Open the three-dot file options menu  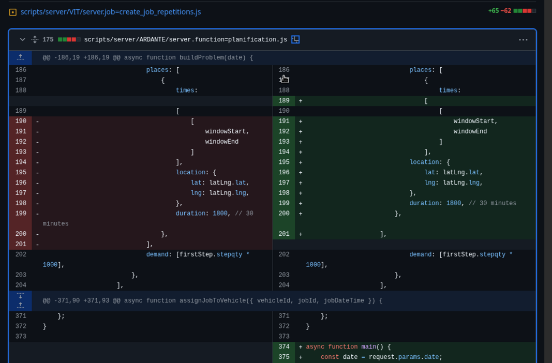tap(523, 40)
